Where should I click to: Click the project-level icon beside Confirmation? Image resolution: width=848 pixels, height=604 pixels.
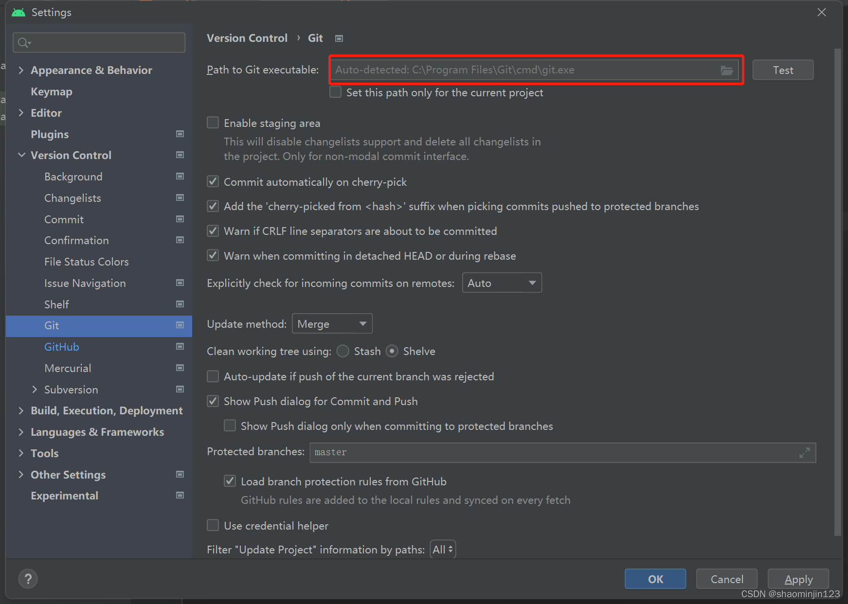[x=180, y=240]
